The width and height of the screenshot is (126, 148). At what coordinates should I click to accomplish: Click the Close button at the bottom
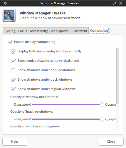111,142
